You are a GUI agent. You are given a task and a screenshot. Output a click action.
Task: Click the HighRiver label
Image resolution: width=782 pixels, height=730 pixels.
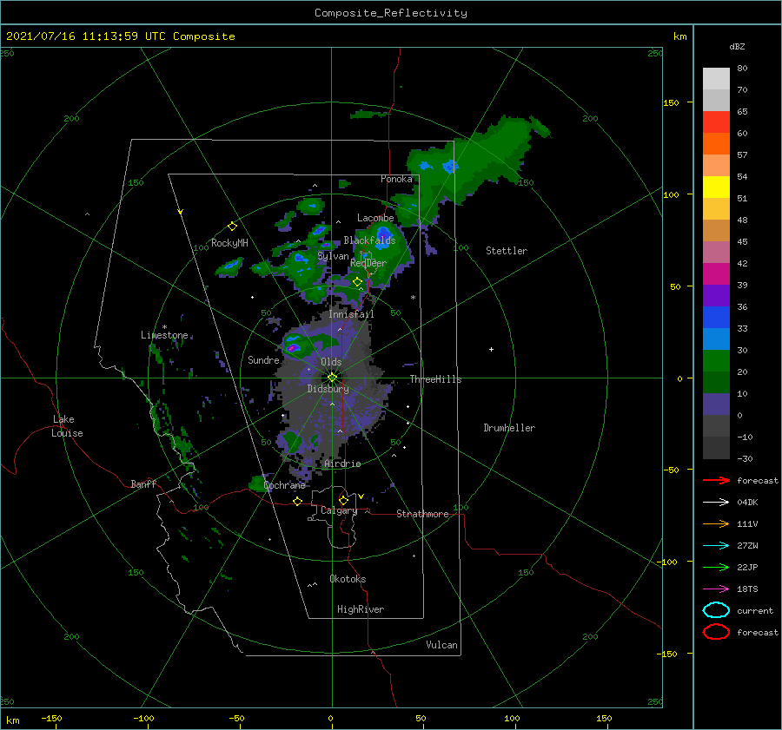click(361, 609)
